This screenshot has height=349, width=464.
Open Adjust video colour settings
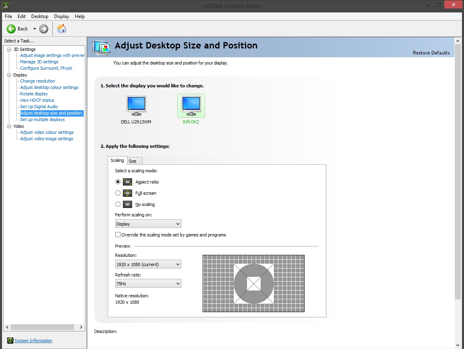pos(47,132)
